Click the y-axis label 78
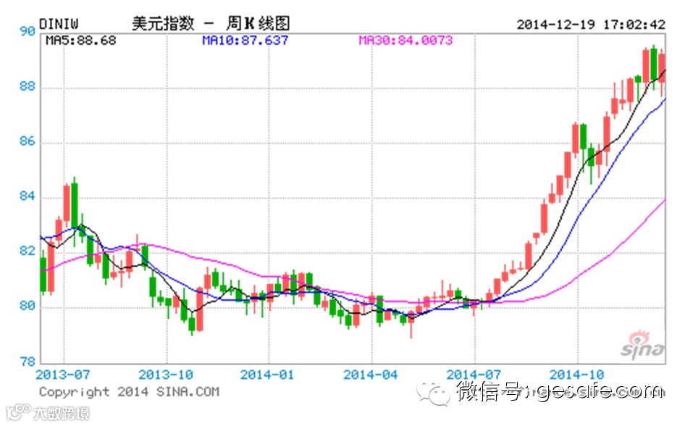Image resolution: width=685 pixels, height=426 pixels. click(27, 362)
